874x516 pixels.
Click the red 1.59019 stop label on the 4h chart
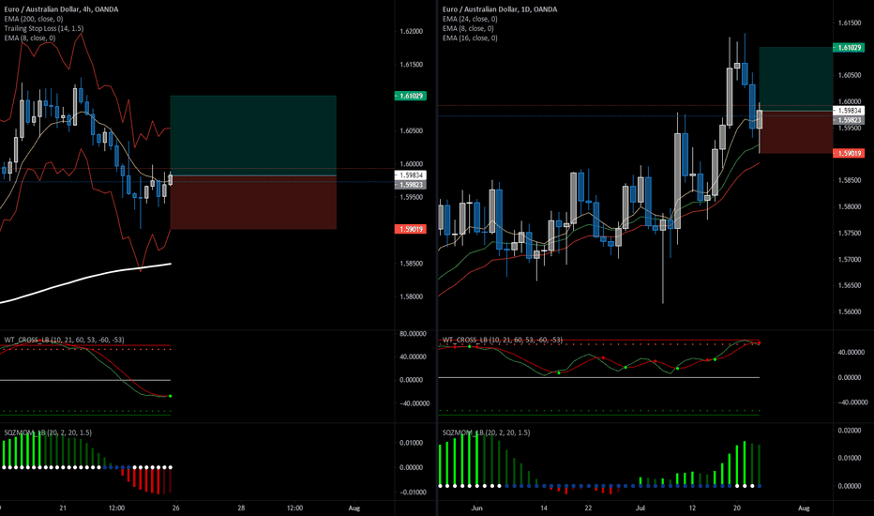point(410,229)
